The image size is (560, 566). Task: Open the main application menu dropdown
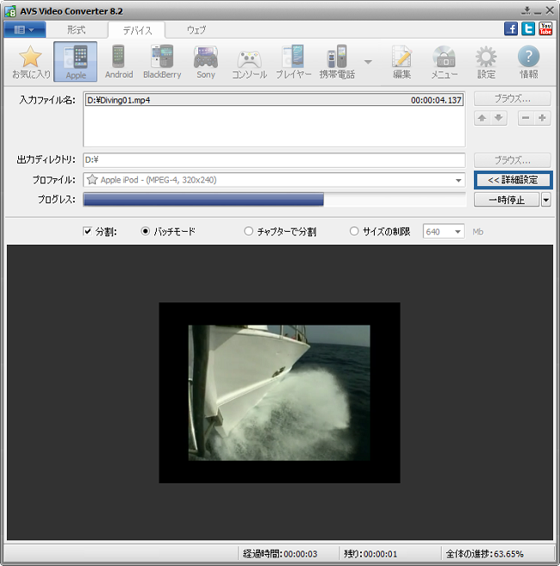coord(24,29)
